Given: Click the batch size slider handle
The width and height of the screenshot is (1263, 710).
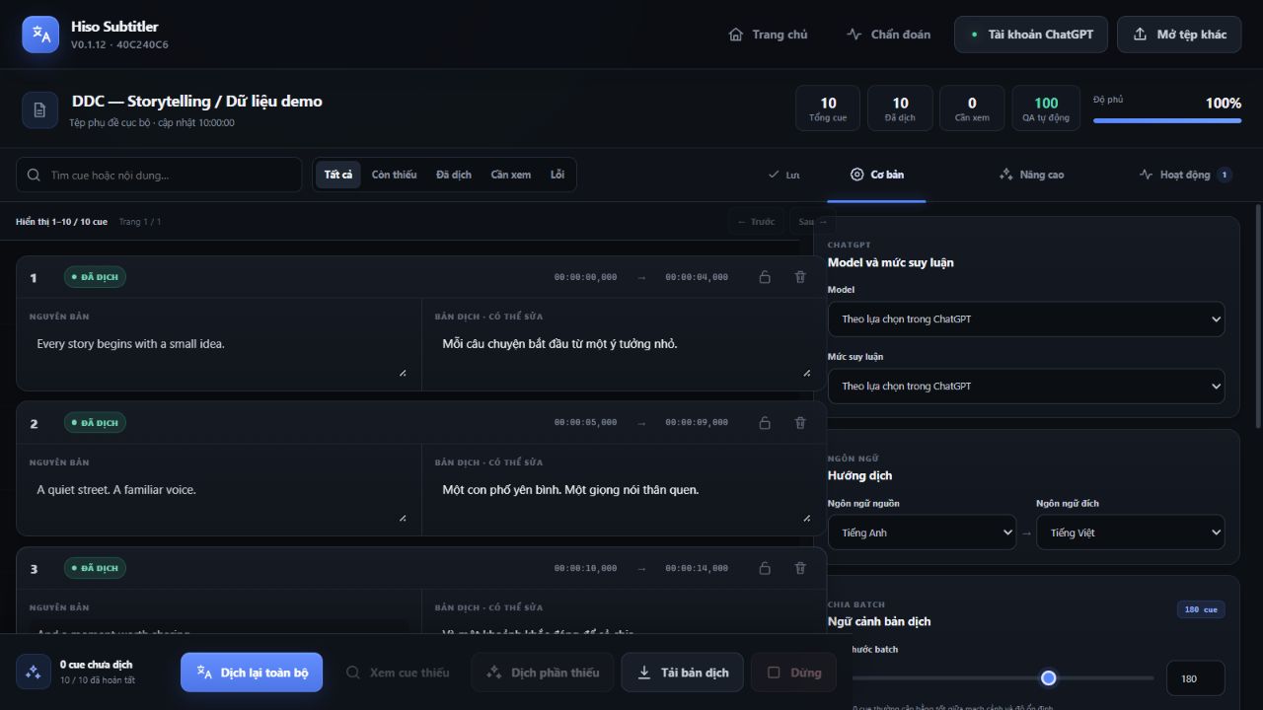Looking at the screenshot, I should 1049,677.
